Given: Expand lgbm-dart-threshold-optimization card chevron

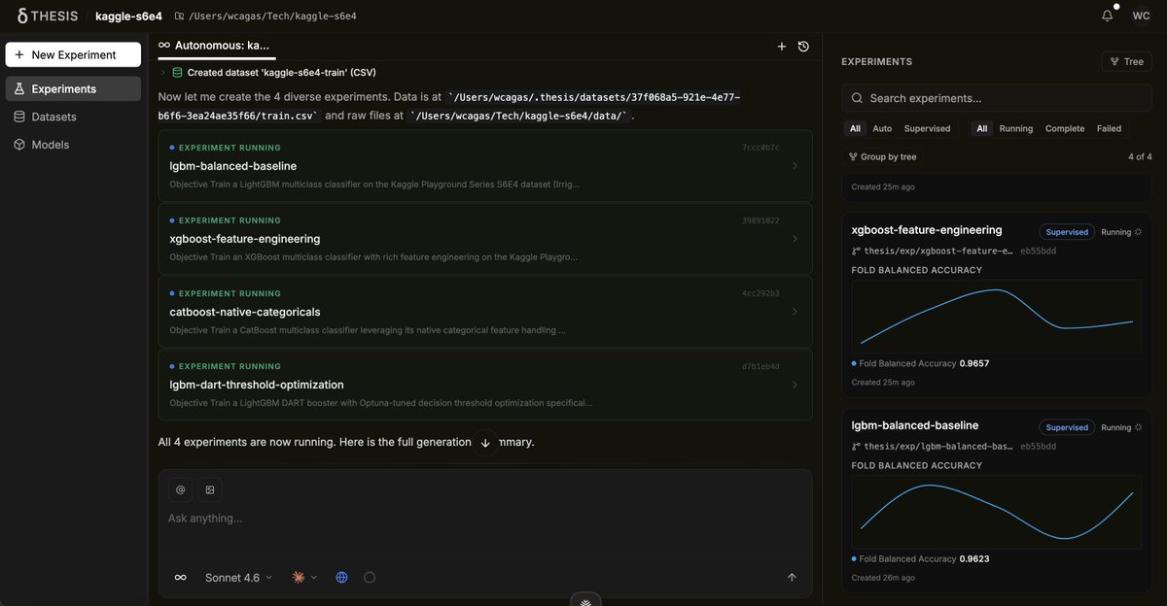Looking at the screenshot, I should tap(795, 385).
